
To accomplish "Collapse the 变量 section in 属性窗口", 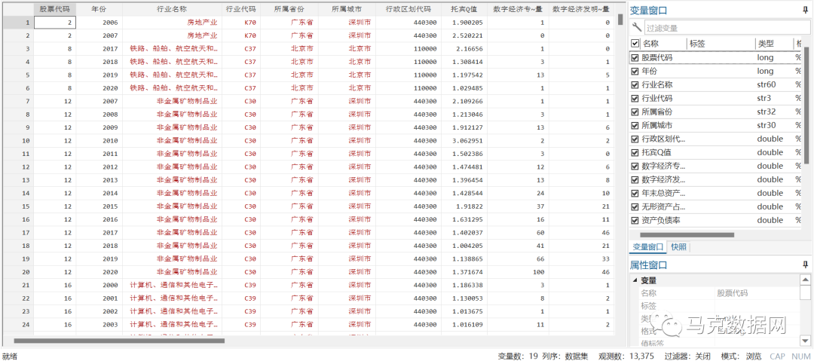I will coord(635,280).
